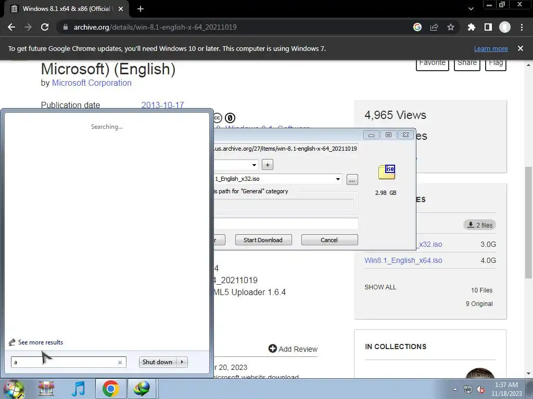Reload the archive.org page
Screen dimensions: 533x399
point(45,27)
